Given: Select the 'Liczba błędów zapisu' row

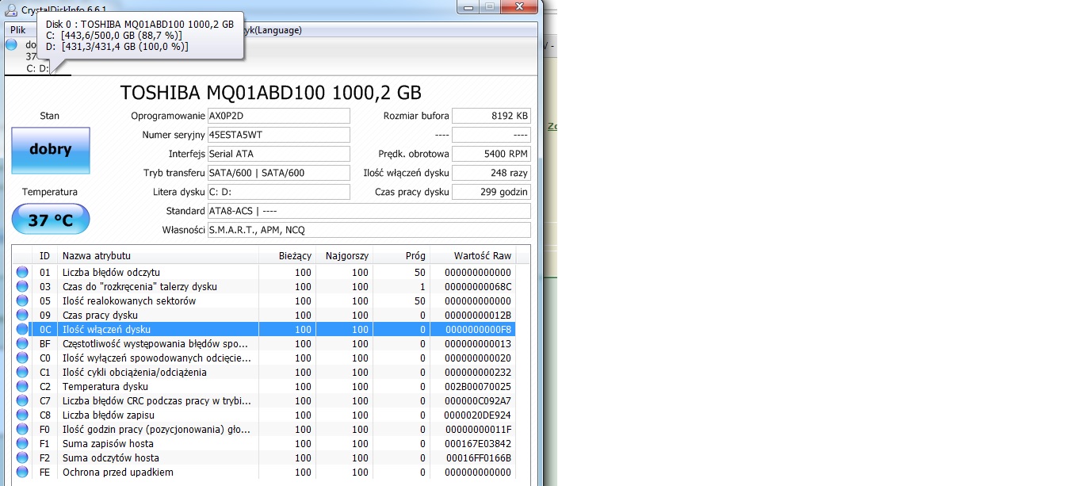Looking at the screenshot, I should click(x=264, y=415).
